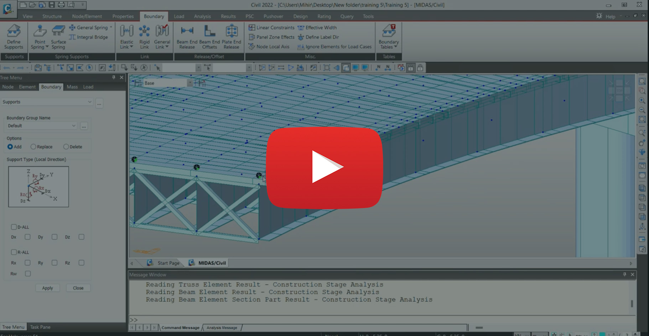Open Effective Width command
Screen dimensions: 649x336
pos(317,27)
